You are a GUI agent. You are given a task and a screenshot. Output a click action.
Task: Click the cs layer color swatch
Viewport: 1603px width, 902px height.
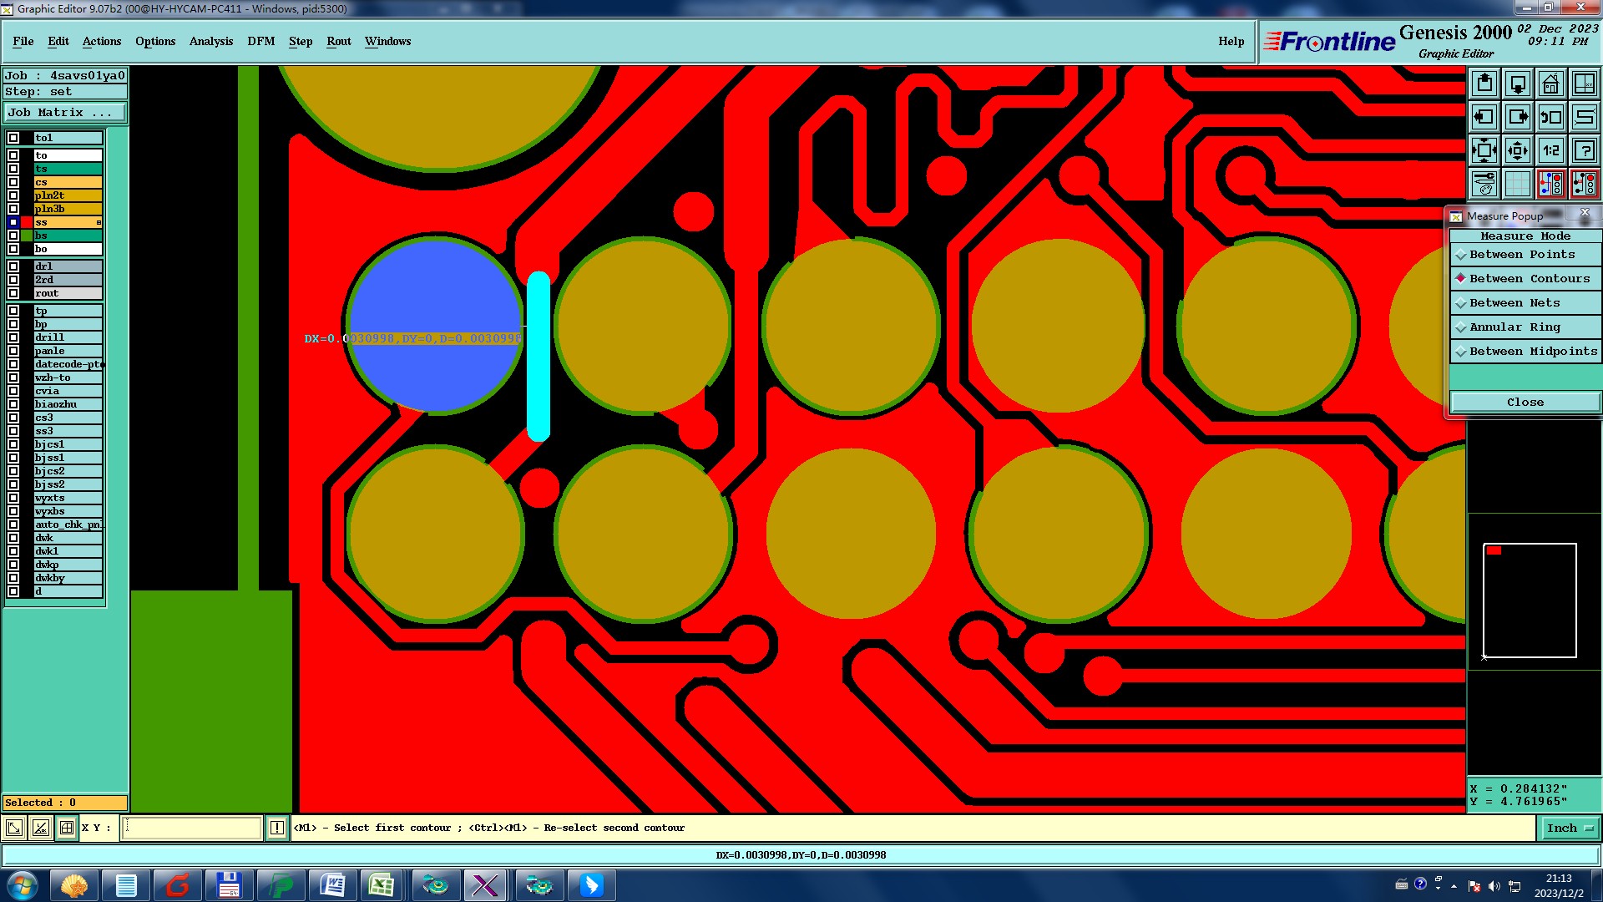pyautogui.click(x=27, y=182)
